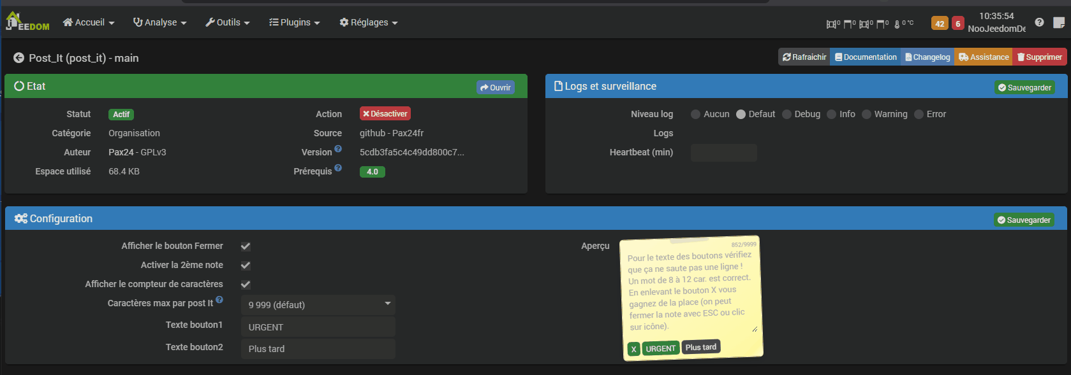The width and height of the screenshot is (1071, 375).
Task: Open the orange 42 messages badge
Action: coord(940,24)
